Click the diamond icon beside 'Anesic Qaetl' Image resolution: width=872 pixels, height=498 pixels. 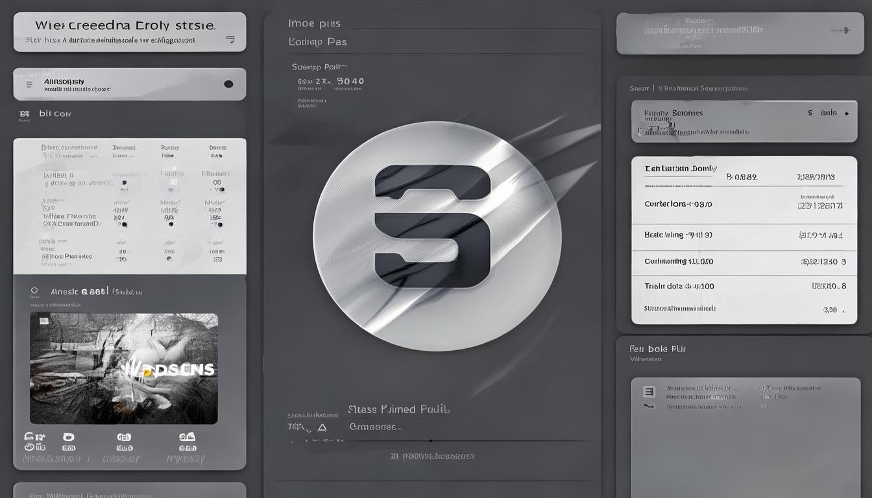point(34,291)
